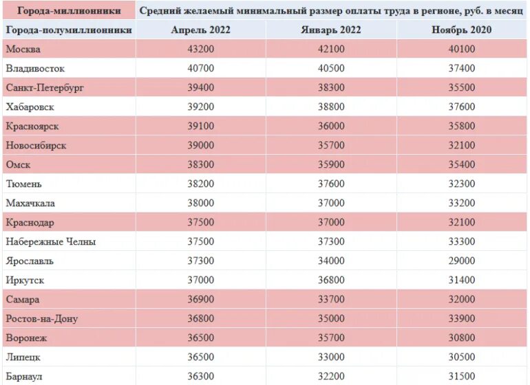Select Tyumen's January value 37600
The image size is (530, 385).
point(331,184)
